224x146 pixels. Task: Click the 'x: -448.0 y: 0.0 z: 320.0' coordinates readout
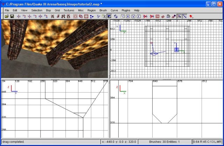(x=119, y=142)
